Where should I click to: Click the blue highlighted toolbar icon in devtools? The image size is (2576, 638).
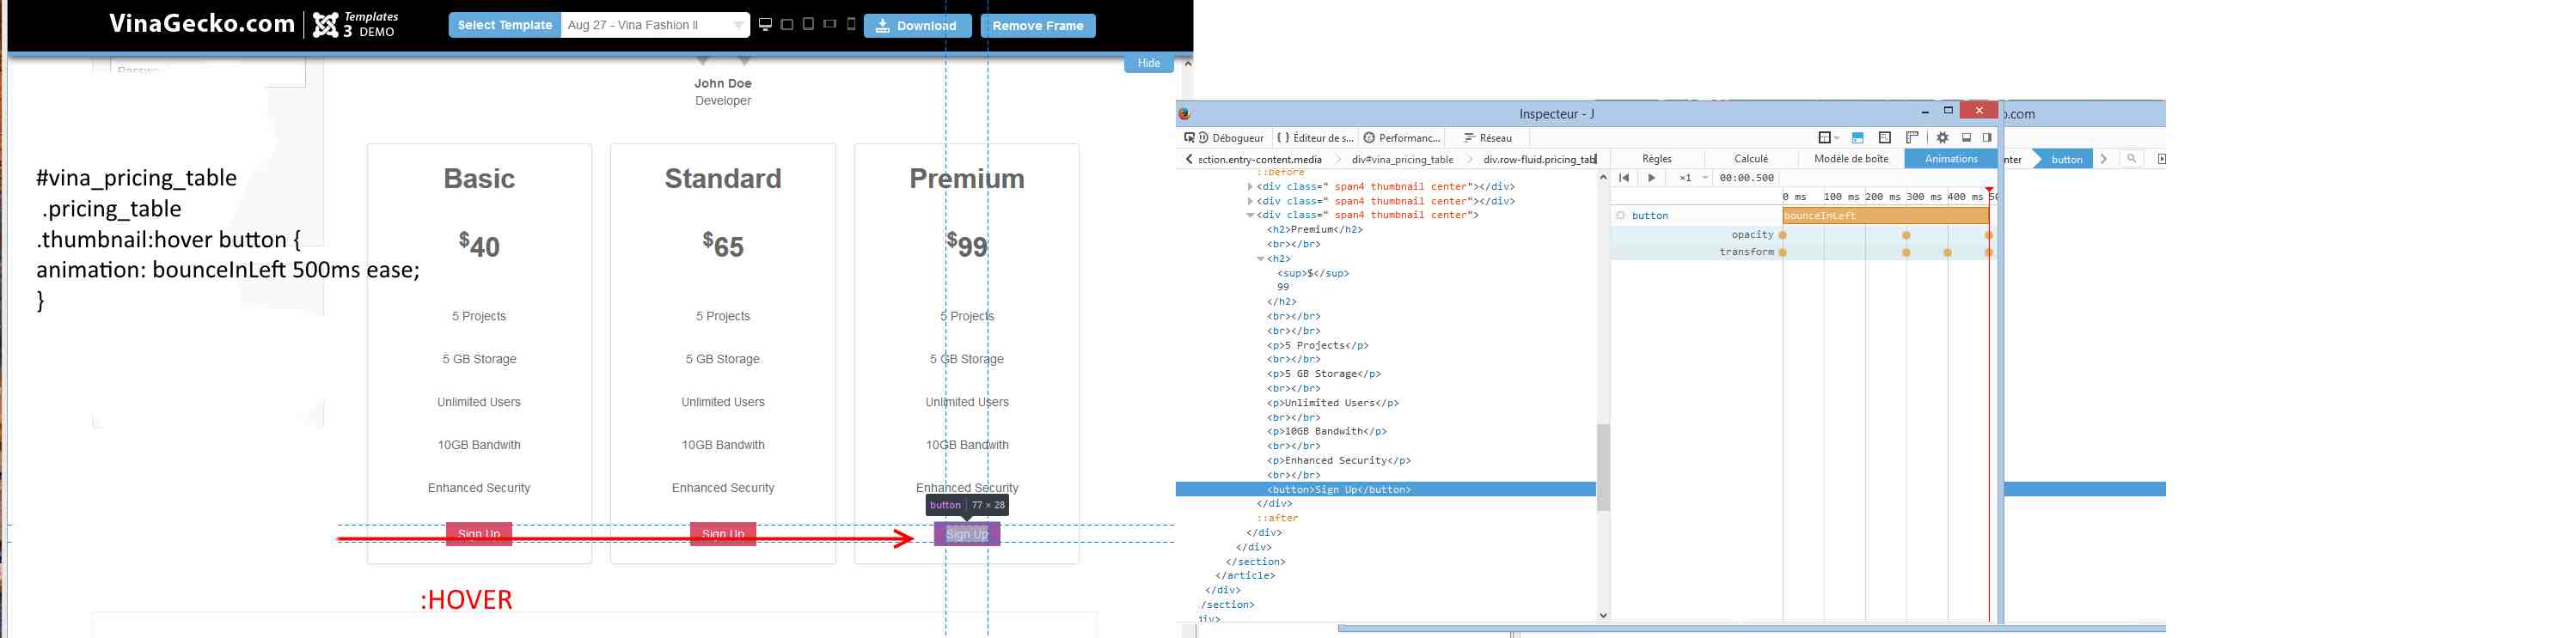coord(1858,137)
